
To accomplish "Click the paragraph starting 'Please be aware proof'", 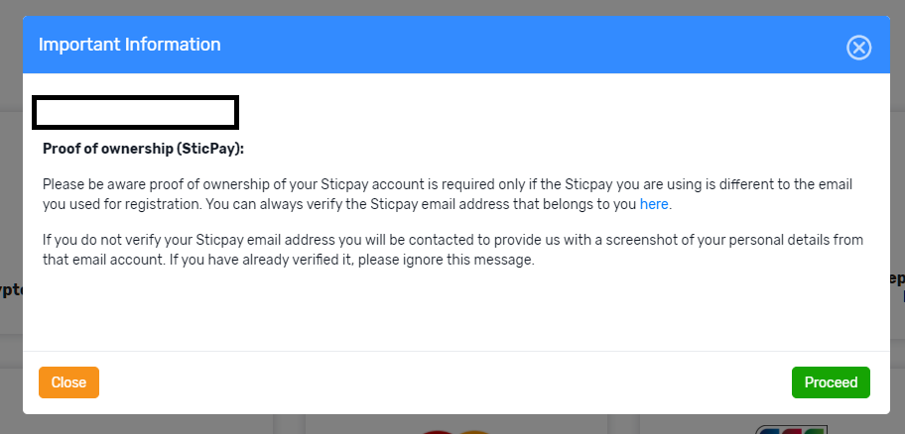I will tap(448, 195).
